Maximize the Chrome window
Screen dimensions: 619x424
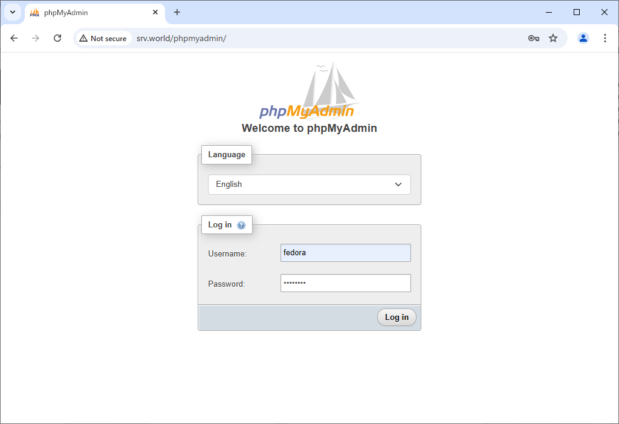coord(577,12)
